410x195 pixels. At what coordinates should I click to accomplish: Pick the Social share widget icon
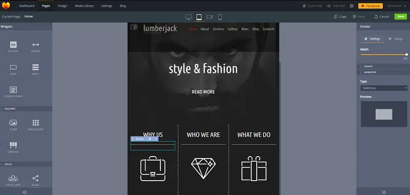[x=35, y=178]
